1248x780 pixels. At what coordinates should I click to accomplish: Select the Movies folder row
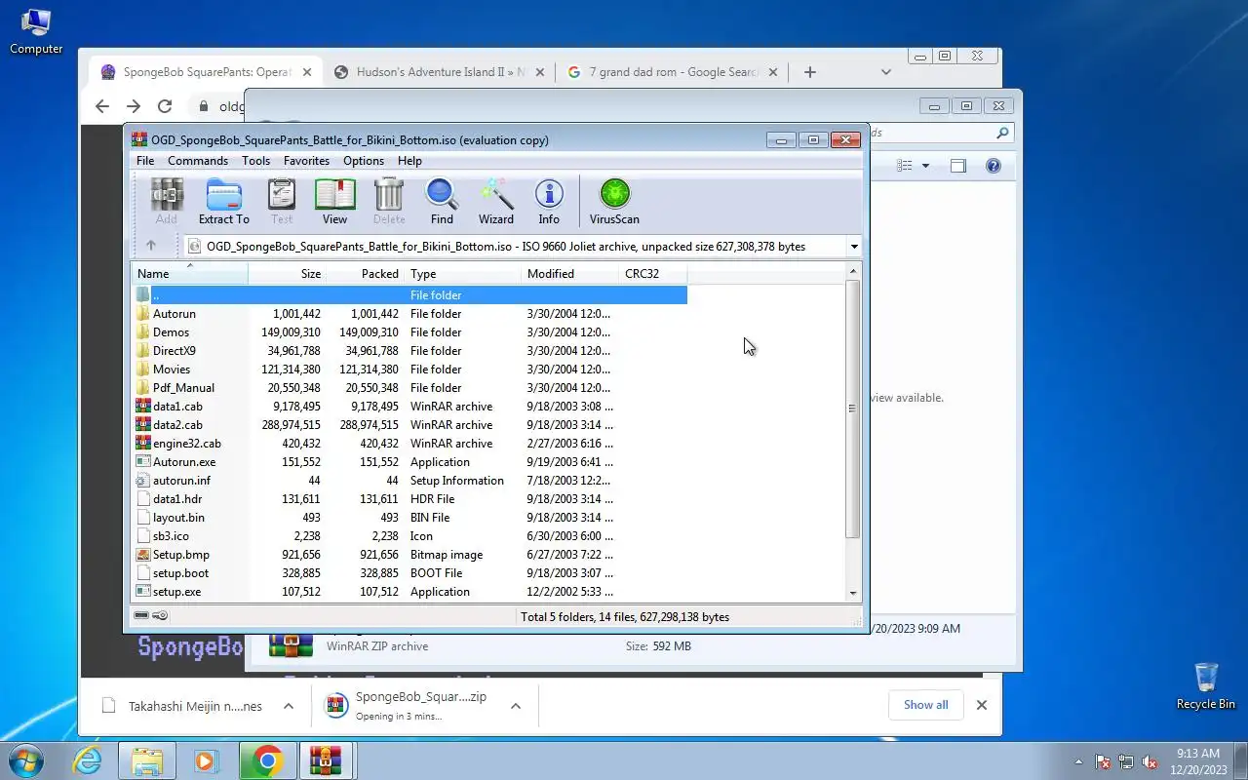(409, 370)
